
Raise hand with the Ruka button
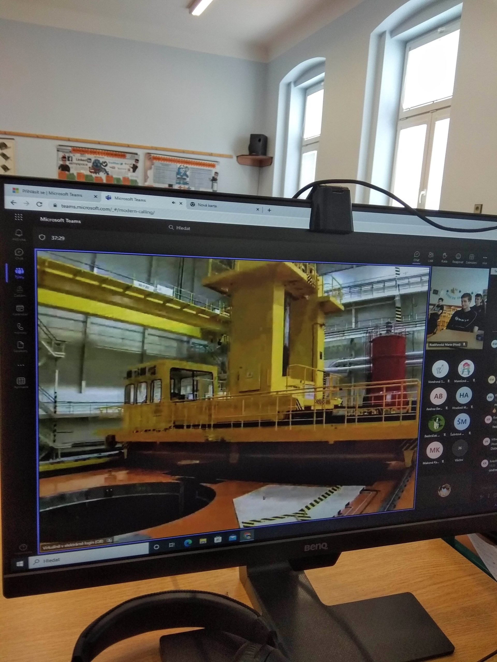(x=444, y=257)
